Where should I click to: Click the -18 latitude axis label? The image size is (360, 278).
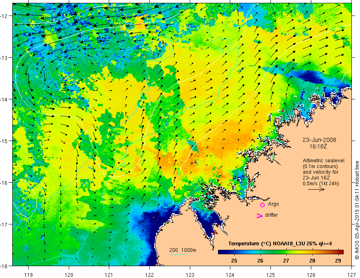click(5, 266)
